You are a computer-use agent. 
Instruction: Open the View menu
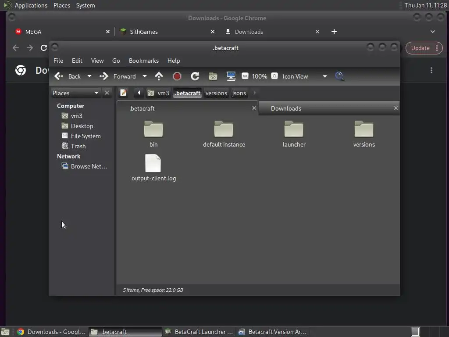click(x=97, y=61)
